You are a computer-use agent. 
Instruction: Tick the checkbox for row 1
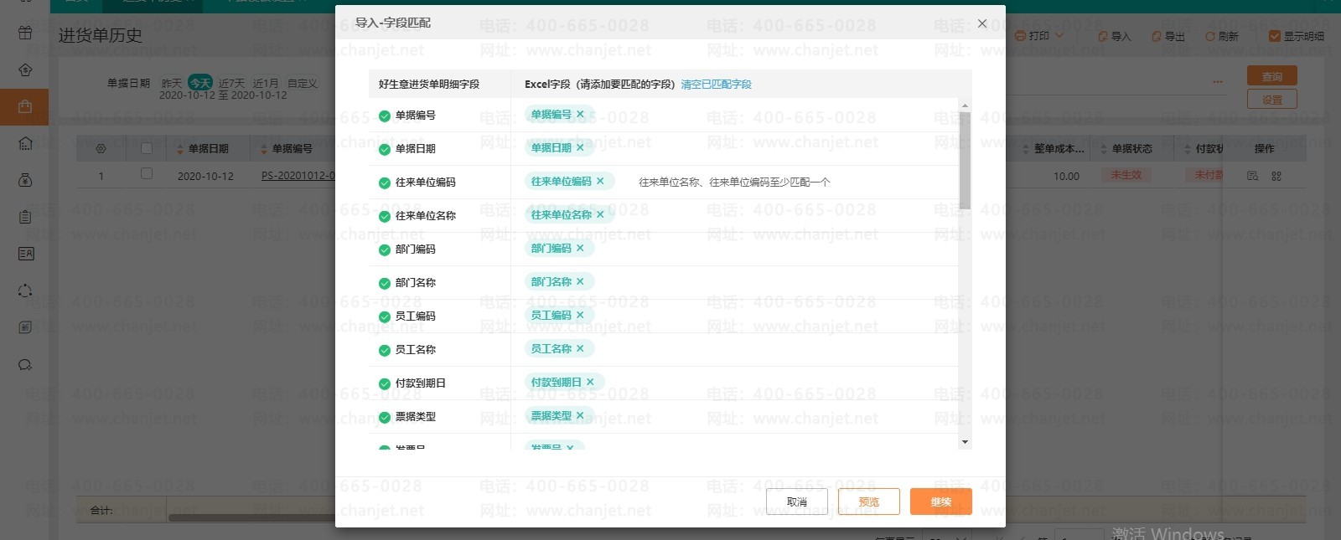point(147,174)
